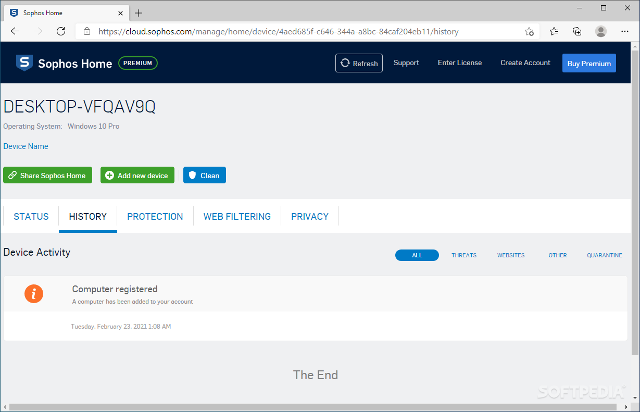Switch to the STATUS tab
Image resolution: width=640 pixels, height=412 pixels.
point(31,217)
